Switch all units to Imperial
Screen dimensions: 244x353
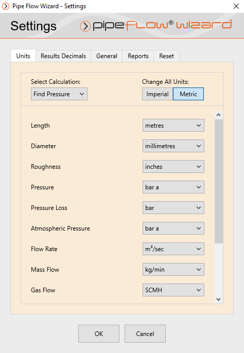(x=158, y=94)
